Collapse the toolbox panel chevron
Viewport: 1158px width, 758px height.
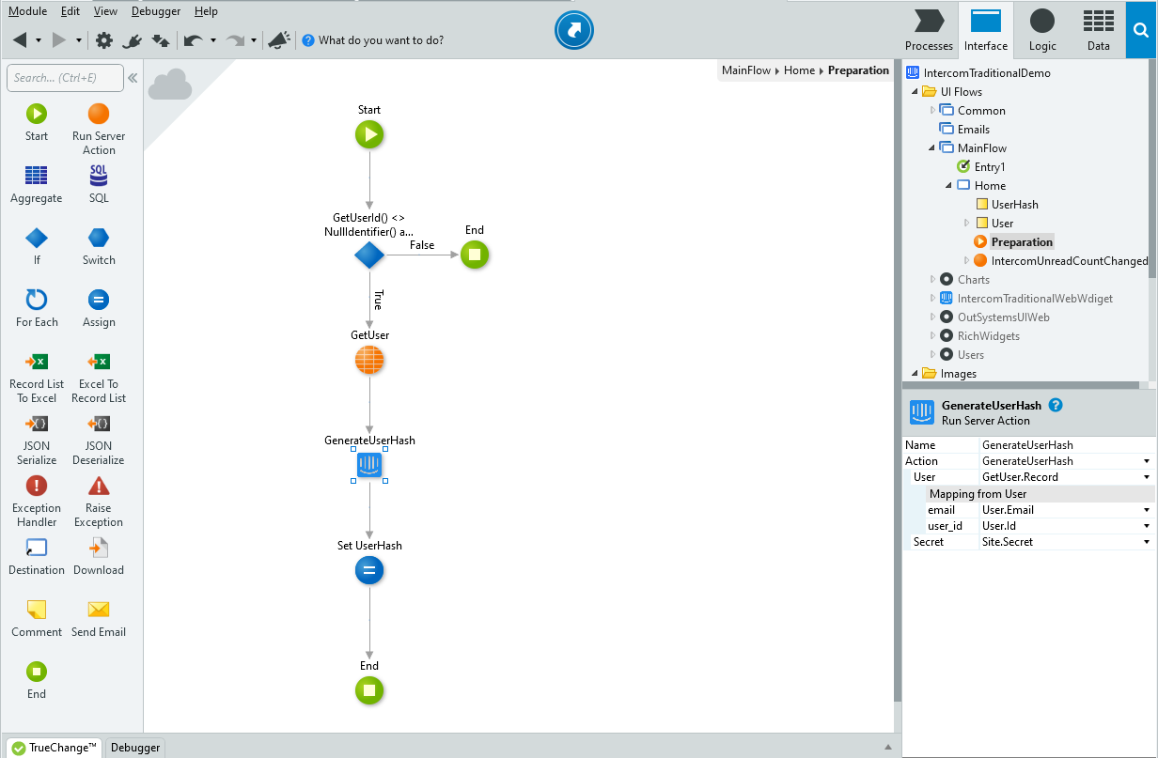133,78
